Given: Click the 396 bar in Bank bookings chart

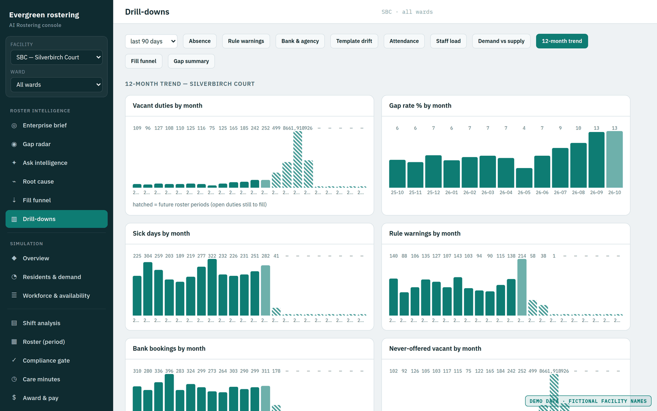Looking at the screenshot, I should click(169, 393).
